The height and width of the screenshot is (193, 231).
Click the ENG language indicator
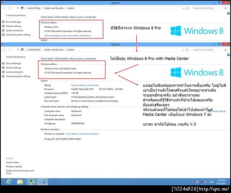pyautogui.click(x=211, y=182)
